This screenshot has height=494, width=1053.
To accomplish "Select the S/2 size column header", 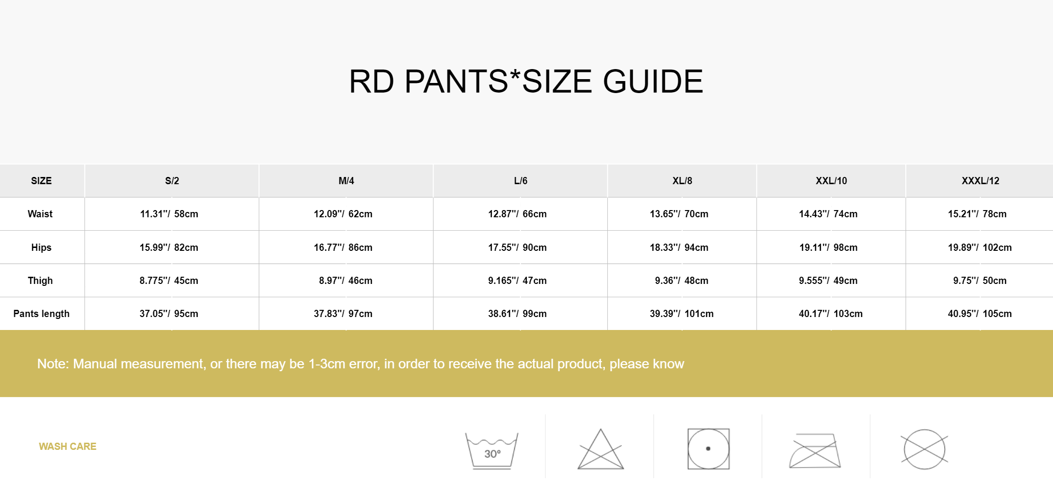I will coord(172,181).
